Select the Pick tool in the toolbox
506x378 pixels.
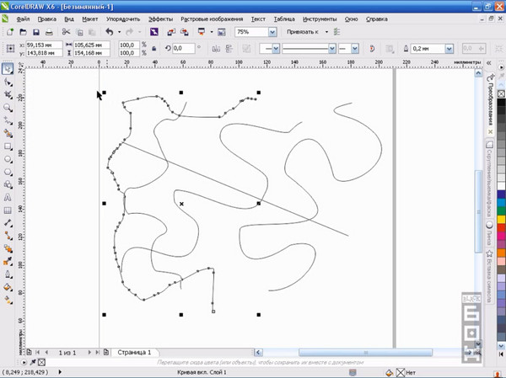click(x=8, y=68)
